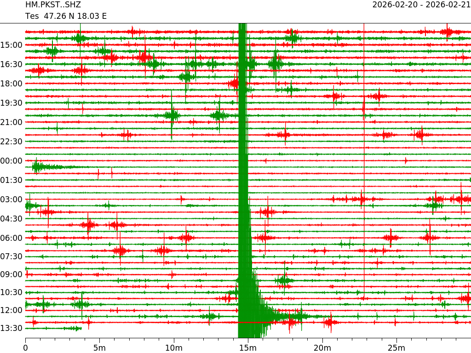Select the 16:30 row label

11,64
